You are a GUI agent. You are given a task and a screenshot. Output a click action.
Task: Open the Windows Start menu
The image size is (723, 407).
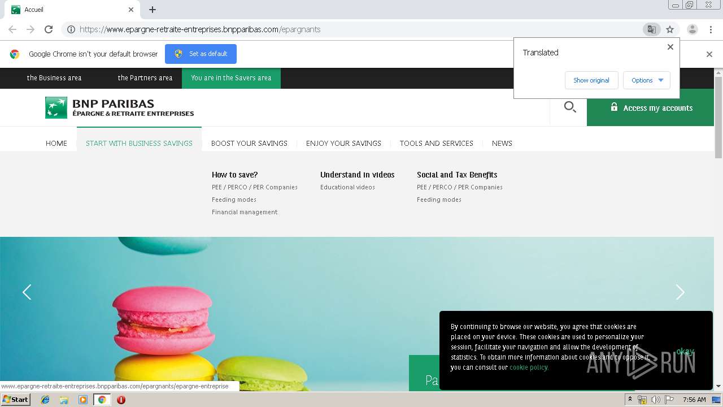15,399
